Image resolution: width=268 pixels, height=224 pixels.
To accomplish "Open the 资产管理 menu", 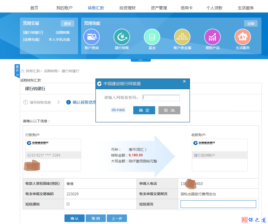I will click(x=159, y=8).
